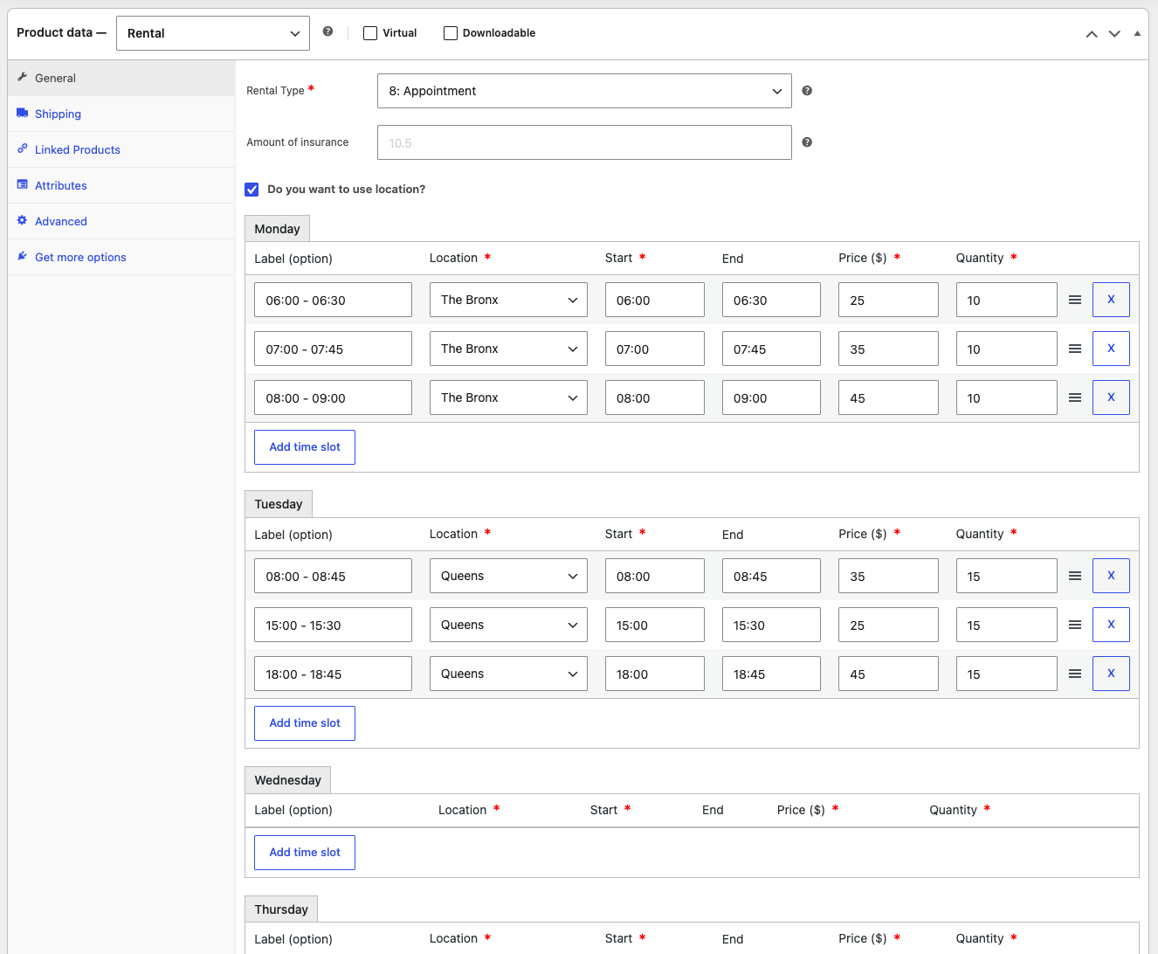Add time slot for Monday
This screenshot has width=1158, height=954.
click(x=305, y=447)
